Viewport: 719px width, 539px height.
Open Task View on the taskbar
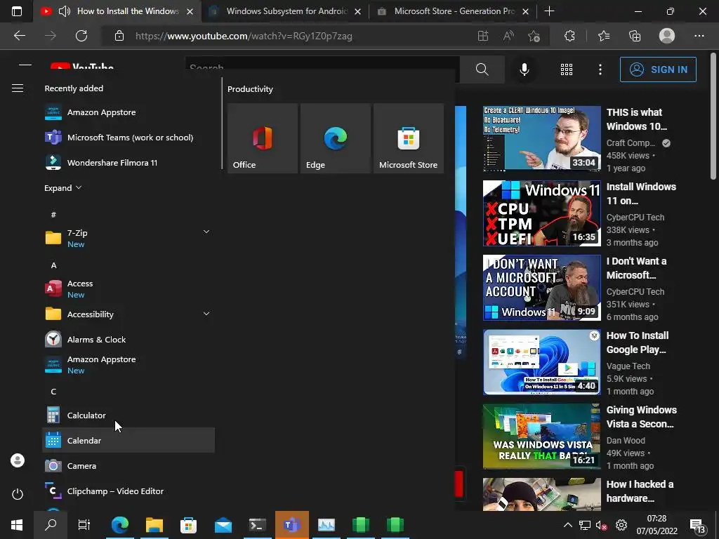point(84,525)
